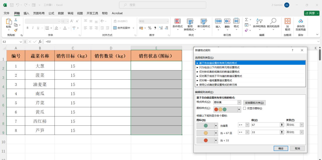
Task: Click the 取消 (Cancel) button
Action: point(297,148)
